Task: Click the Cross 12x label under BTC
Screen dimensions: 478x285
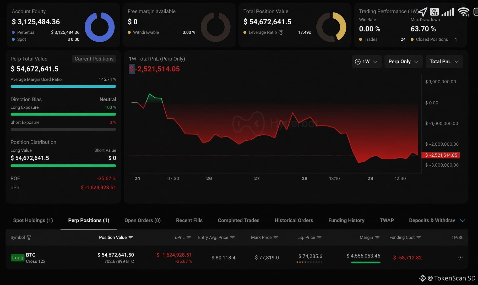Action: 35,261
